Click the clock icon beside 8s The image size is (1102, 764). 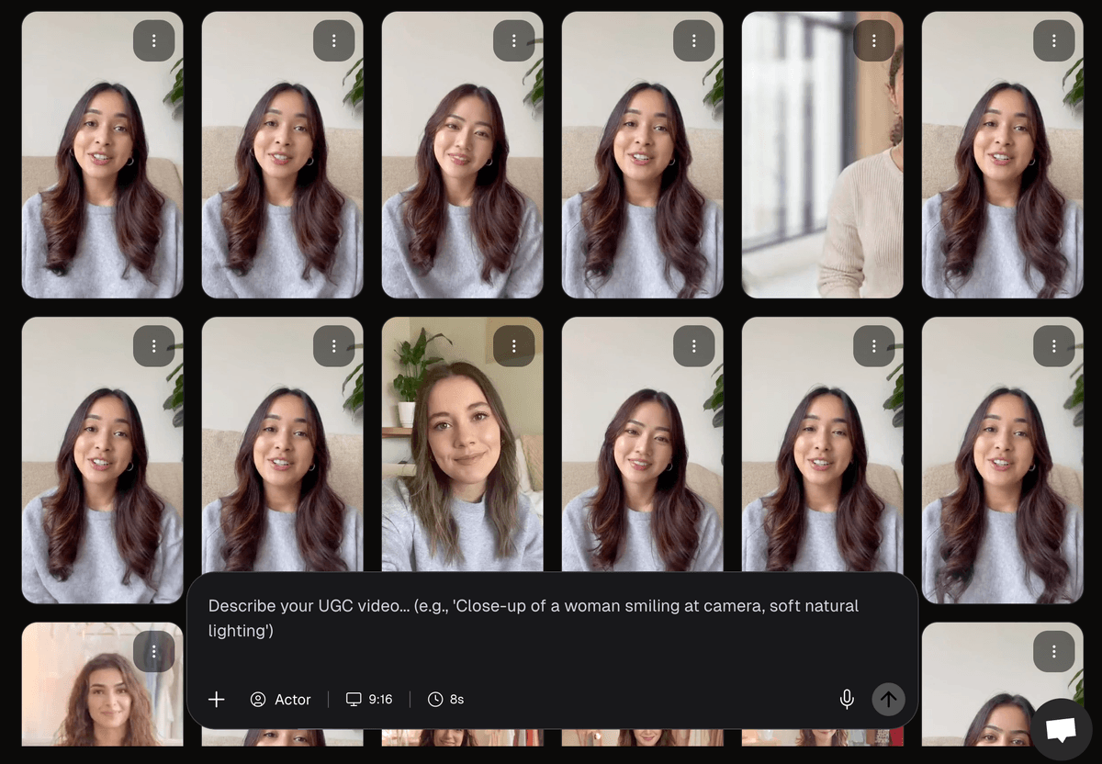pos(434,699)
